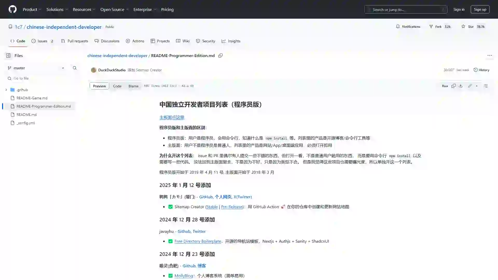Click the Sign in link
Image resolution: width=498 pixels, height=280 pixels.
459,9
